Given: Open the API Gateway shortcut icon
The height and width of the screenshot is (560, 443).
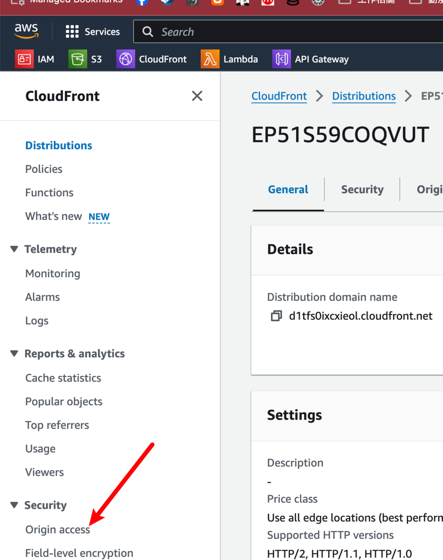Looking at the screenshot, I should point(281,59).
